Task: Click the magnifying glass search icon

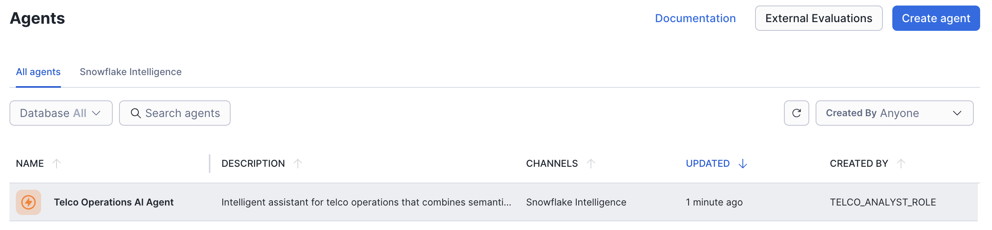Action: point(136,113)
